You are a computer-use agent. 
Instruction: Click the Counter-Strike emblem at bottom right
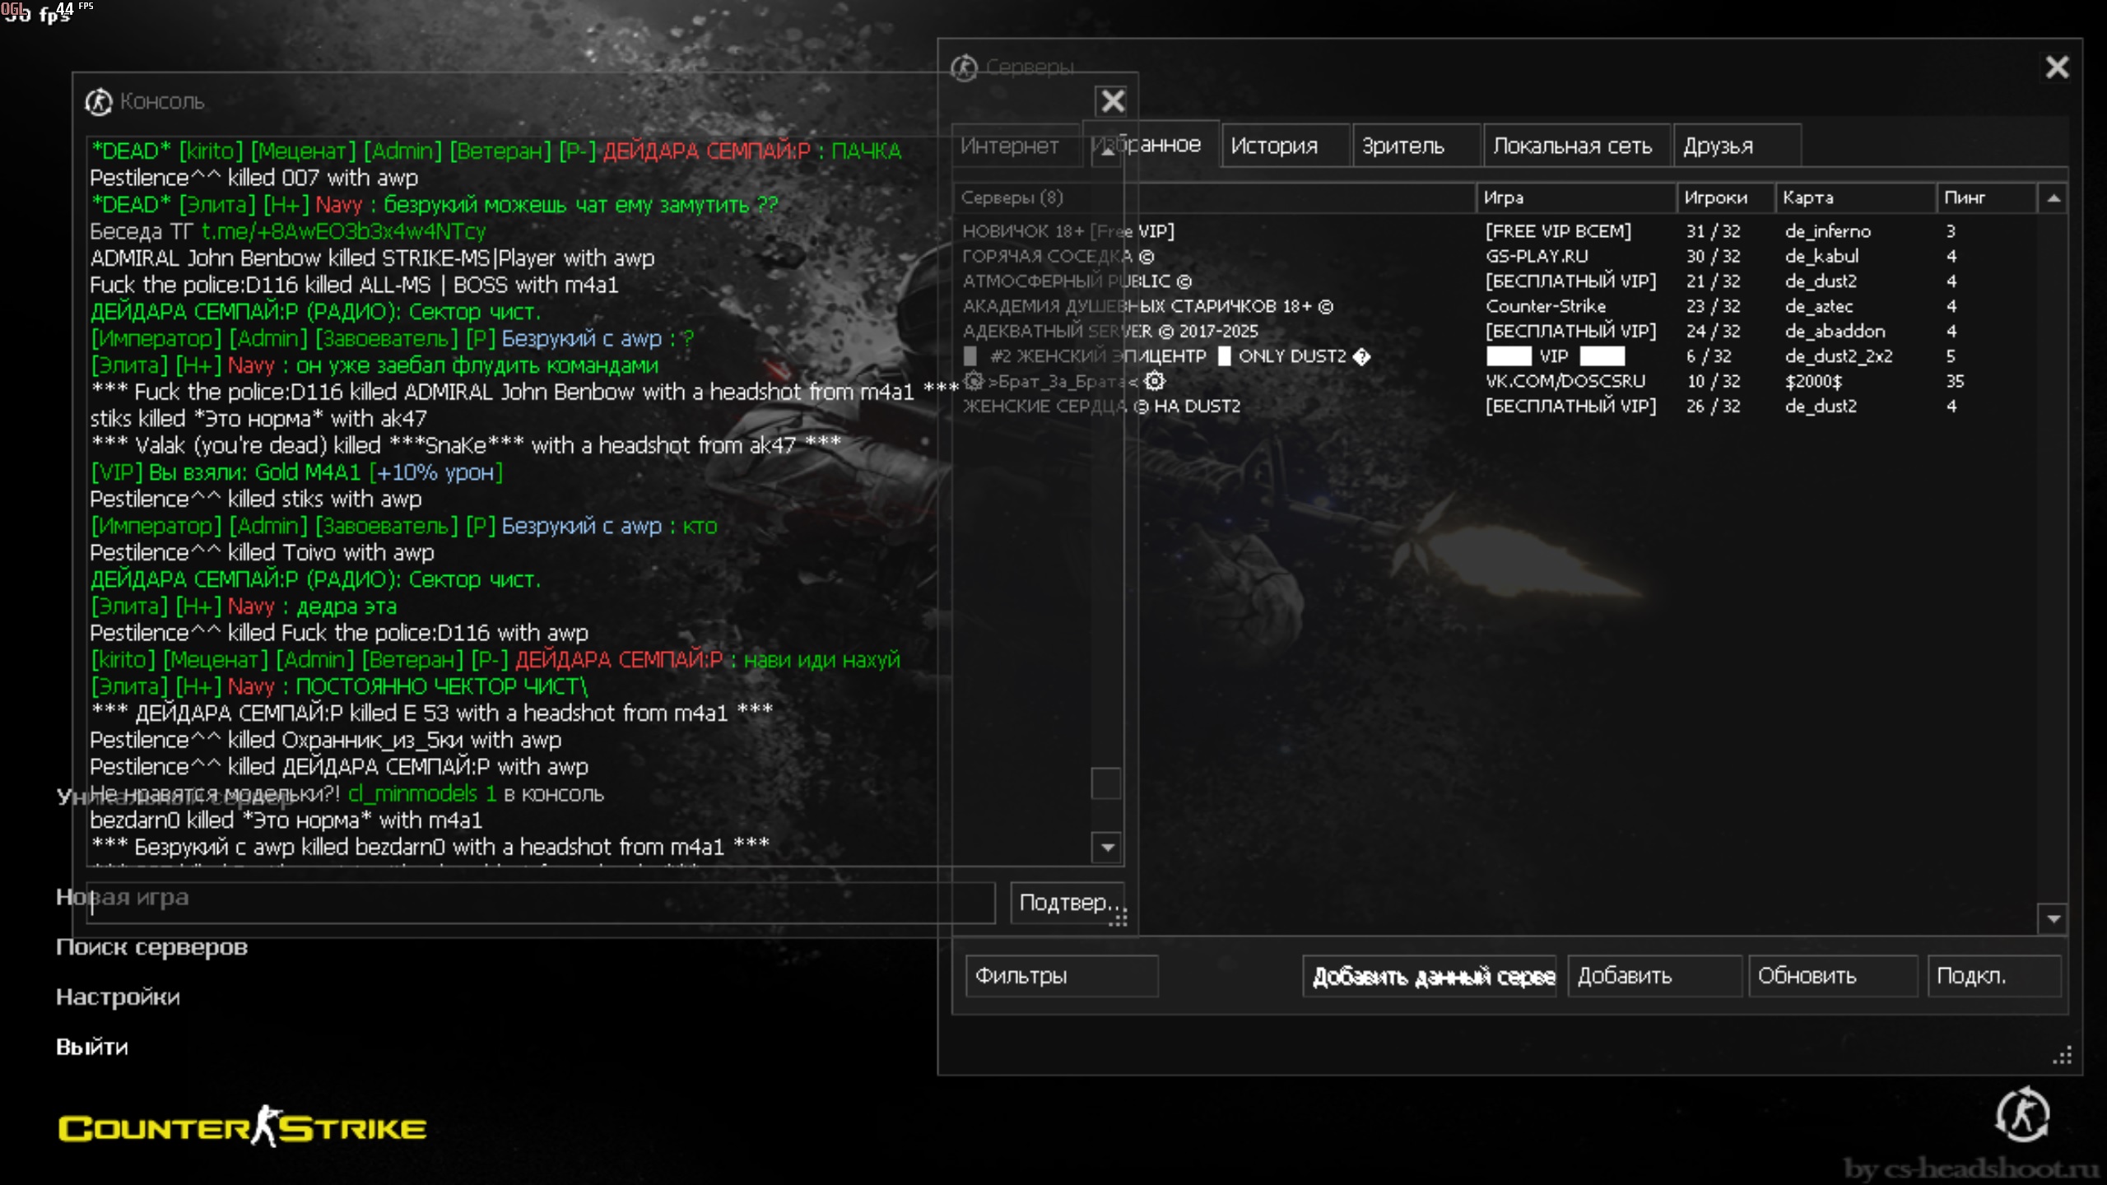point(2021,1115)
